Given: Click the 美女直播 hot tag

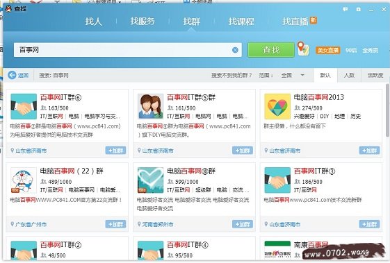Looking at the screenshot, I should (x=327, y=50).
